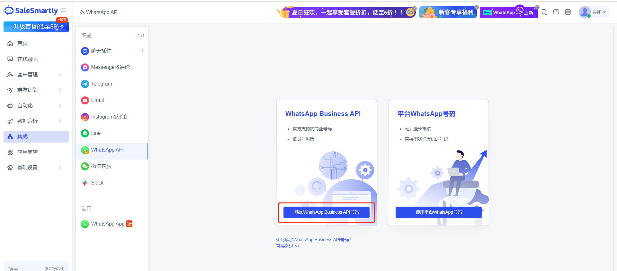
Task: Click the WhatsApp API channel icon
Action: (x=85, y=150)
